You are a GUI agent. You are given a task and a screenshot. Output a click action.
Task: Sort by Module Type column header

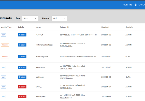pyautogui.click(x=6, y=27)
